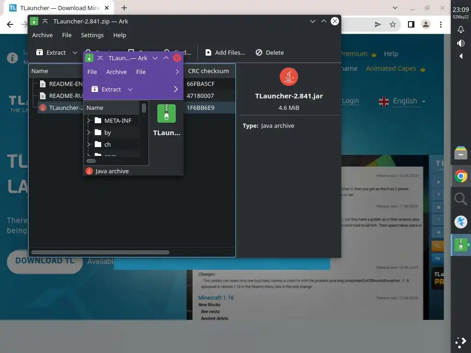This screenshot has width=471, height=353.
Task: Click the green zip archive icon in small Ark
Action: [x=167, y=114]
